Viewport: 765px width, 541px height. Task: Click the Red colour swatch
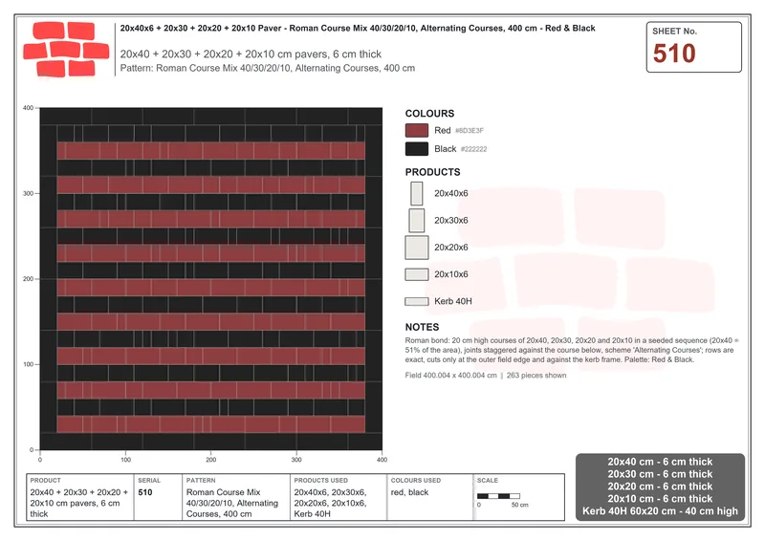pyautogui.click(x=417, y=130)
